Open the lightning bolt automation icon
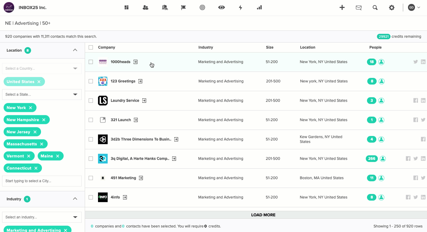This screenshot has height=232, width=427. tap(240, 8)
